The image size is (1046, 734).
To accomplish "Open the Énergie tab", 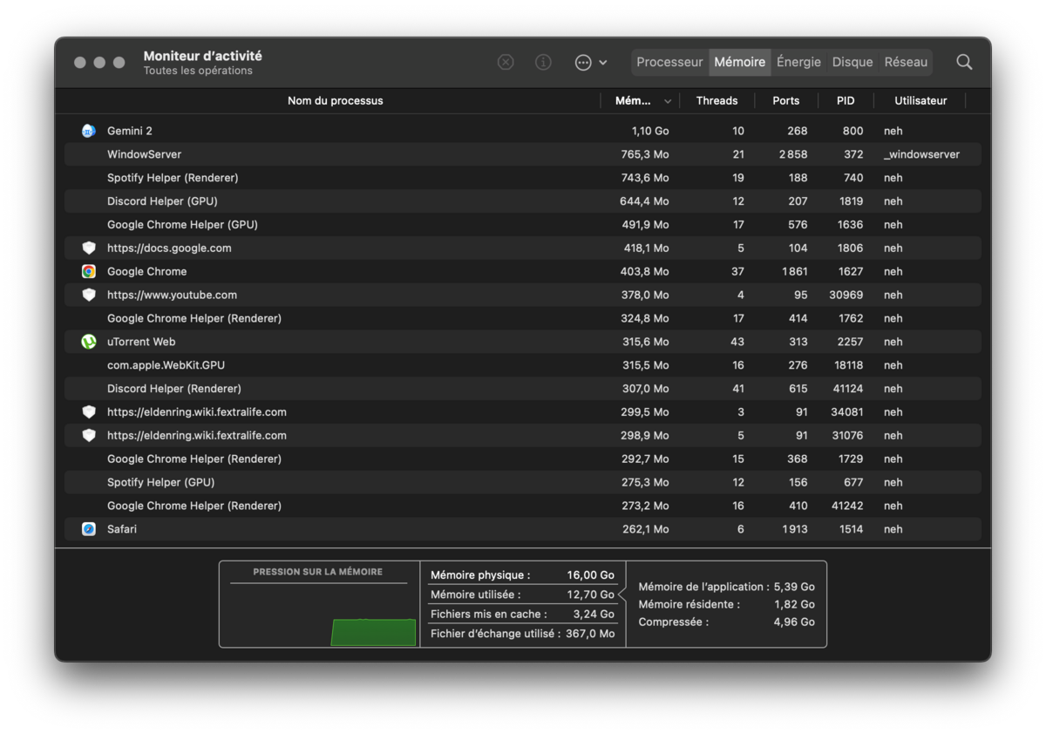I will point(798,62).
